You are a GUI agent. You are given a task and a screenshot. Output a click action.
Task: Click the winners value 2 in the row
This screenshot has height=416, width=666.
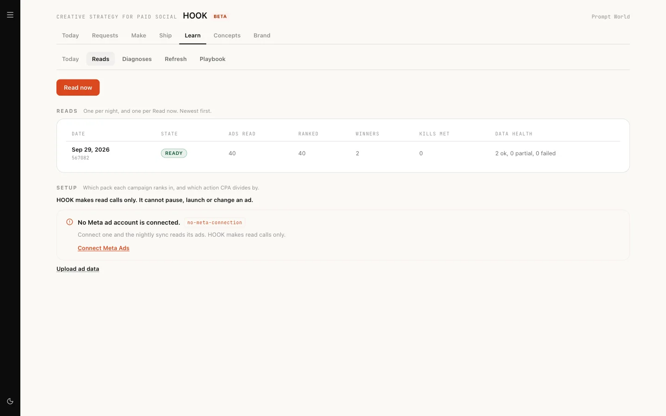coord(358,153)
